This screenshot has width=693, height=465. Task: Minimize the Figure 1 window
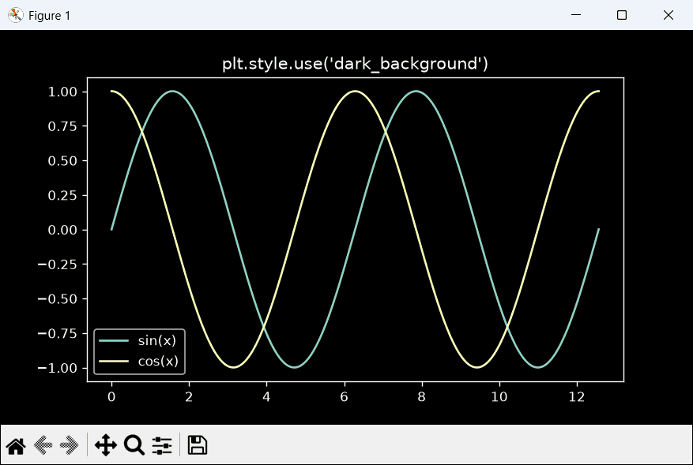[576, 15]
